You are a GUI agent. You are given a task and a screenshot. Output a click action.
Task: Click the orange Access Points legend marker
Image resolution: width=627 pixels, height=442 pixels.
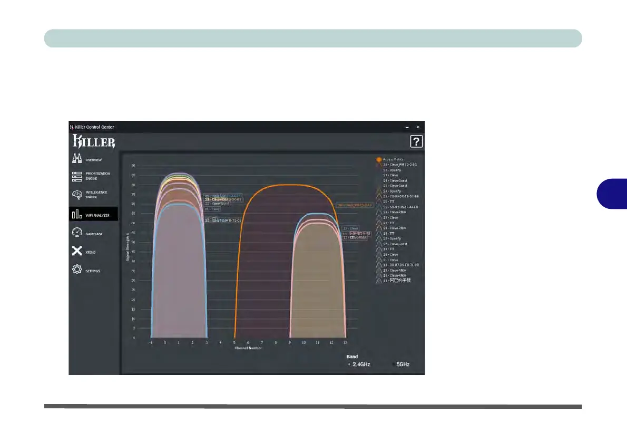(x=379, y=160)
